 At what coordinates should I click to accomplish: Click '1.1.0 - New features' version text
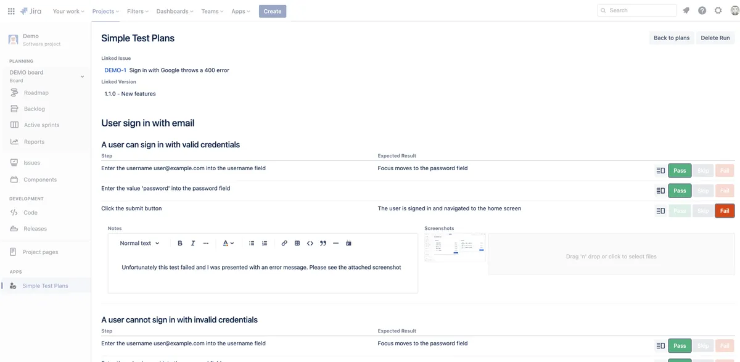pyautogui.click(x=130, y=94)
